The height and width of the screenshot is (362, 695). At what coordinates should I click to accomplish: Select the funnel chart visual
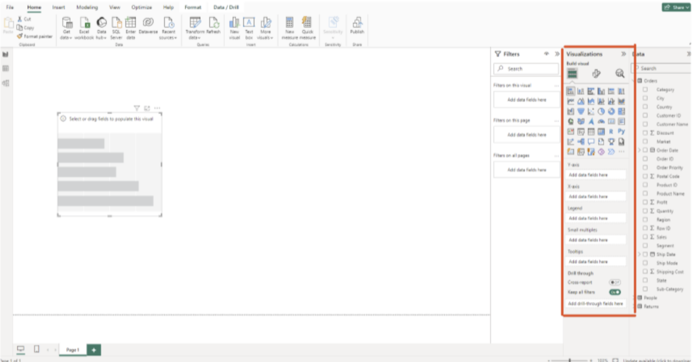[581, 111]
